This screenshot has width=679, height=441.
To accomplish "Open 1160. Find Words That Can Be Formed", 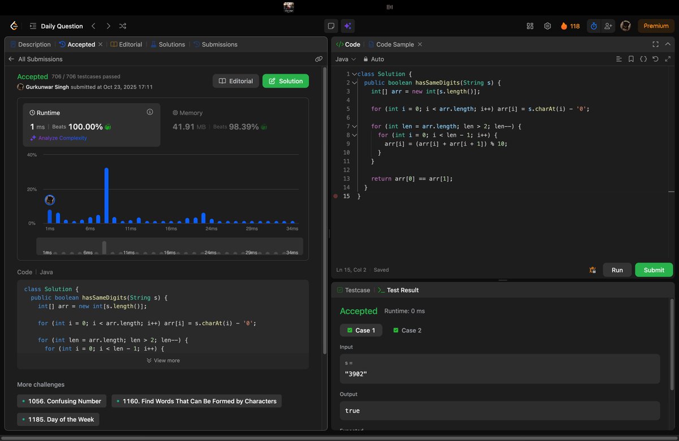I will [x=196, y=401].
